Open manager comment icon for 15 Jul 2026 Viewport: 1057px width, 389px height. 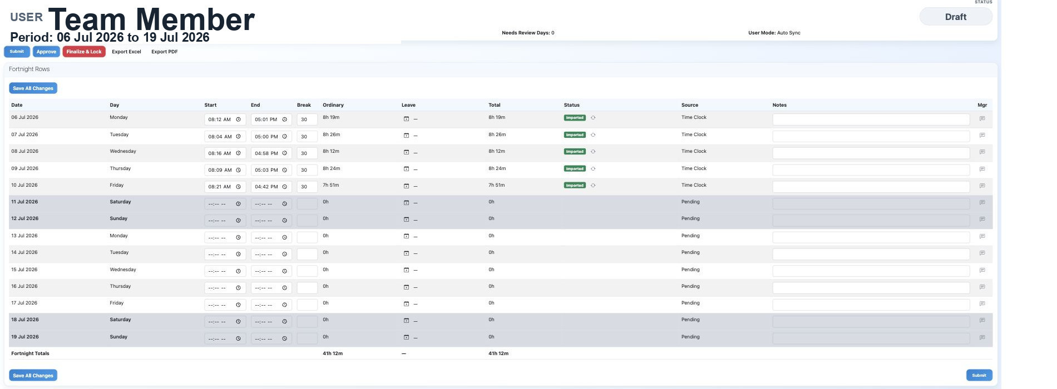pyautogui.click(x=982, y=270)
